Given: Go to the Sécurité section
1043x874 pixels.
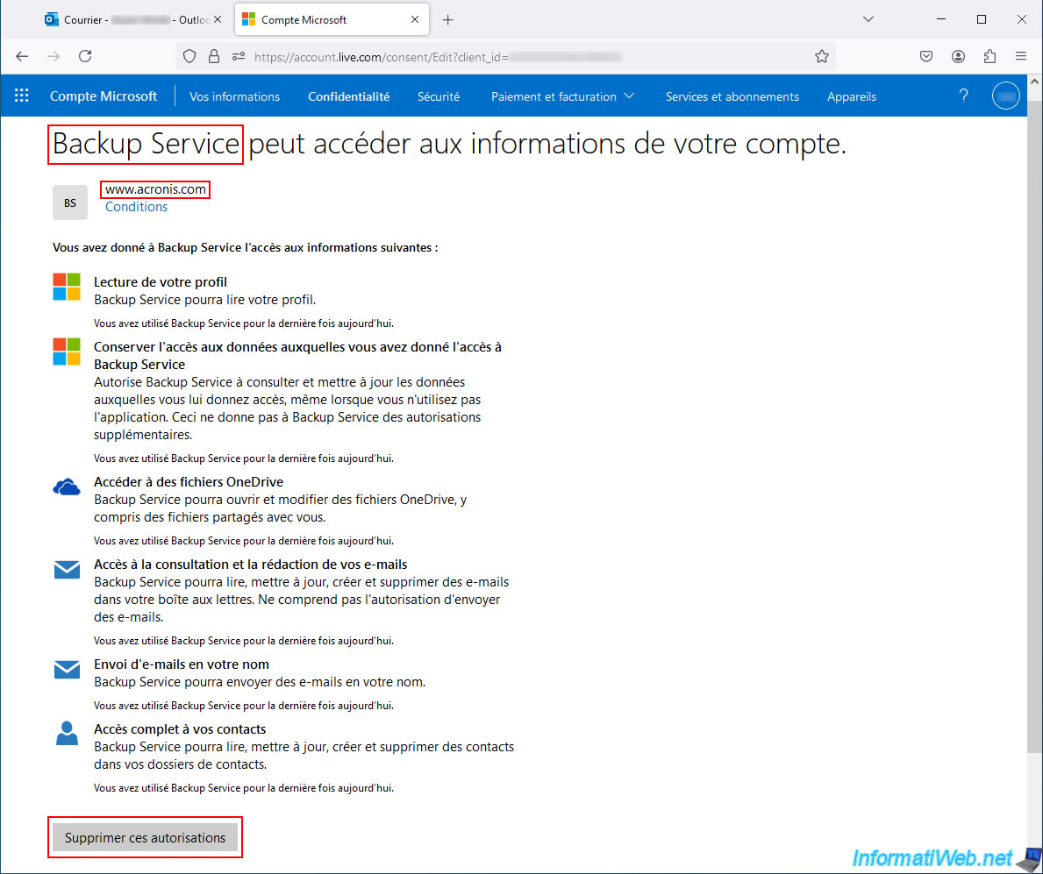Looking at the screenshot, I should (x=439, y=96).
